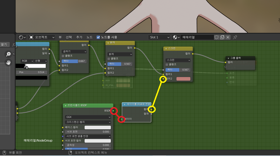Select the hand pan tool
Viewport: 280px width, 156px height.
coord(8,63)
